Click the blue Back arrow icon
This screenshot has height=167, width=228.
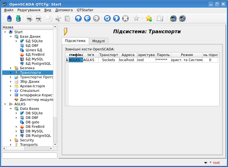tap(87, 19)
